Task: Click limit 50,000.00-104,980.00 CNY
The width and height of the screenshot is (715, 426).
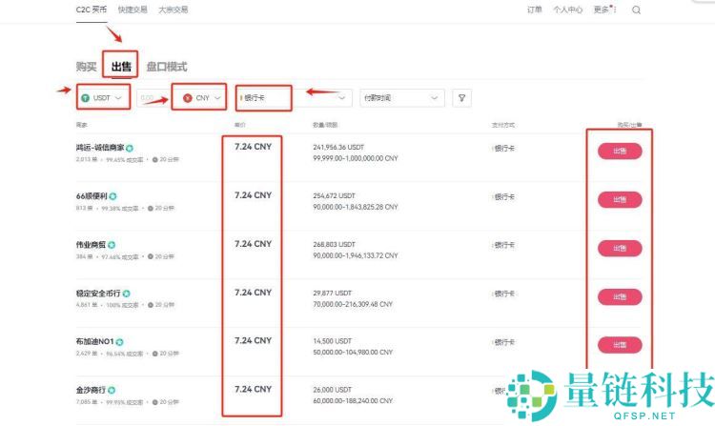Action: 353,353
